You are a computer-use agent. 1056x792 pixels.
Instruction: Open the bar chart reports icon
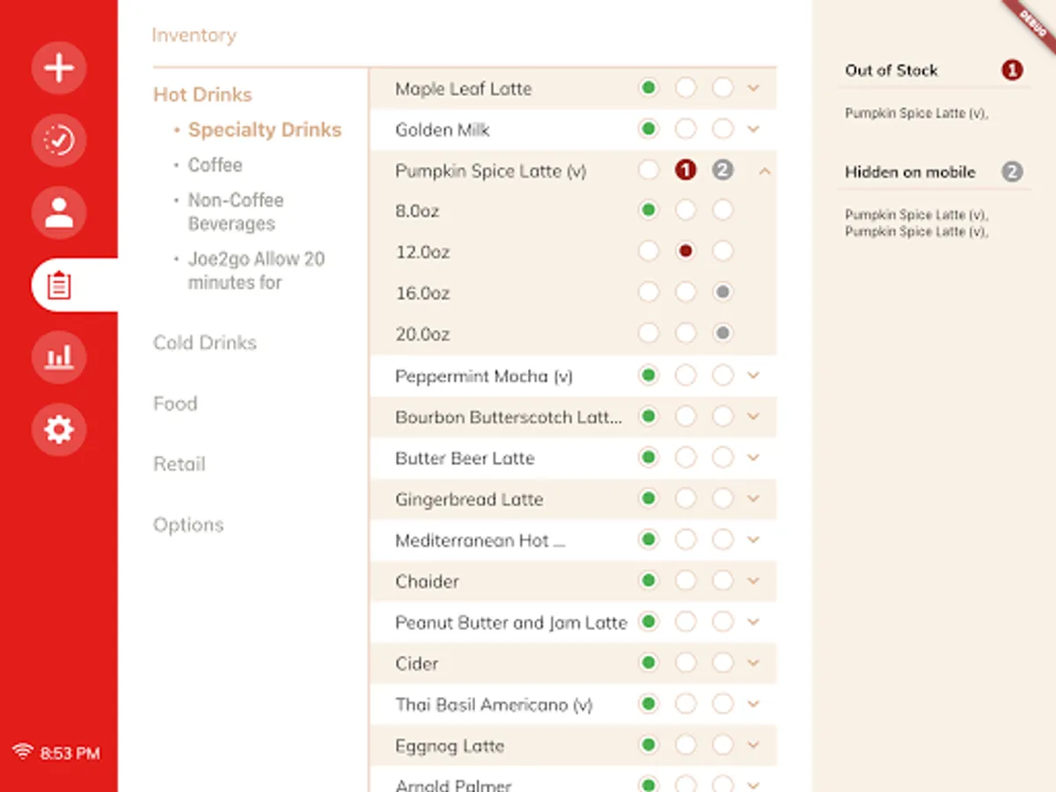click(59, 357)
